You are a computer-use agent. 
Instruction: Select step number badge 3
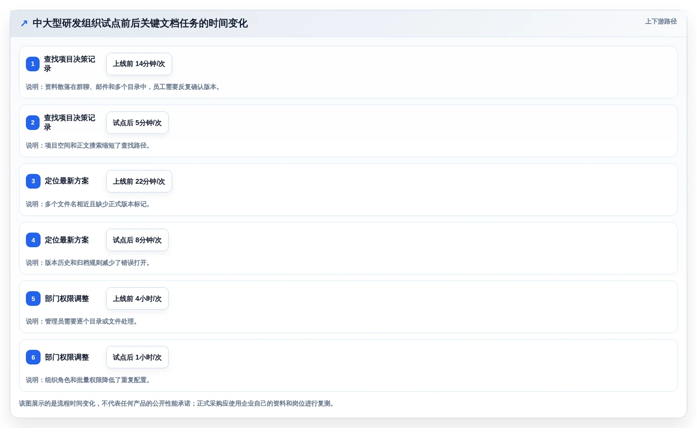coord(33,181)
